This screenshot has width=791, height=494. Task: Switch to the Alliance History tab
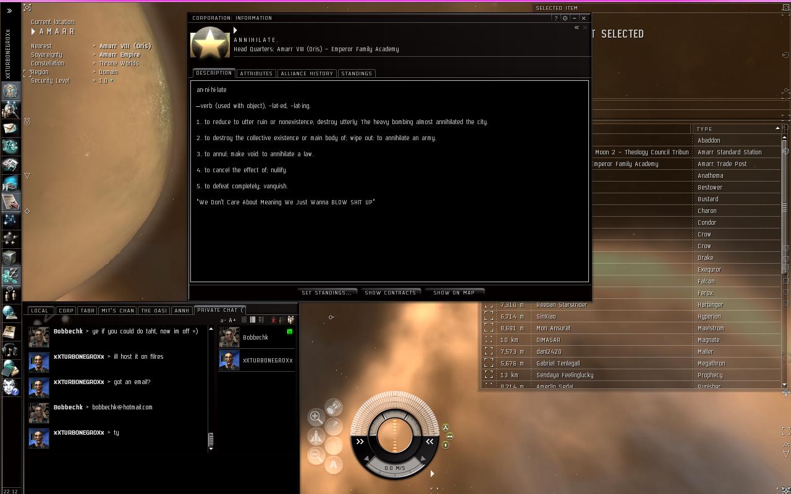(x=307, y=73)
